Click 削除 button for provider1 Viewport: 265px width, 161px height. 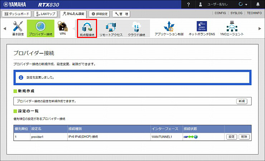click(x=244, y=137)
